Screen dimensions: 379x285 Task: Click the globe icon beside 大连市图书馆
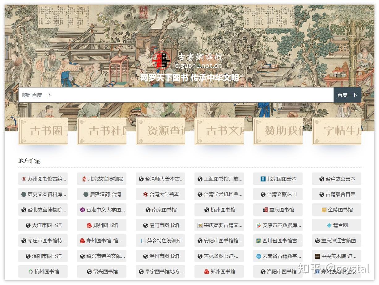tap(28, 225)
